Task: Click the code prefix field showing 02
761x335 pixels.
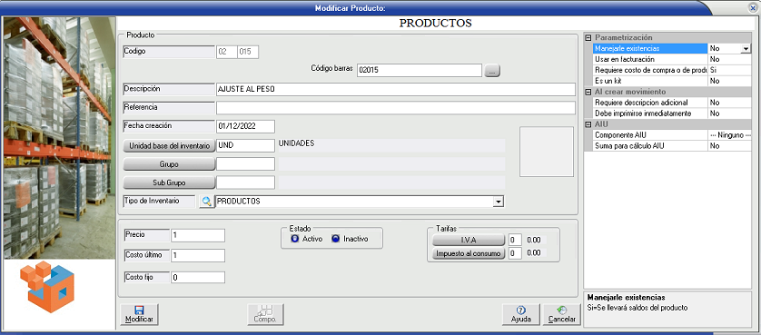Action: click(x=226, y=52)
